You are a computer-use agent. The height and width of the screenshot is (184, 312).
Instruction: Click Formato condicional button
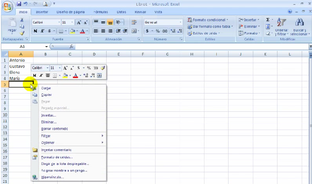point(207,20)
